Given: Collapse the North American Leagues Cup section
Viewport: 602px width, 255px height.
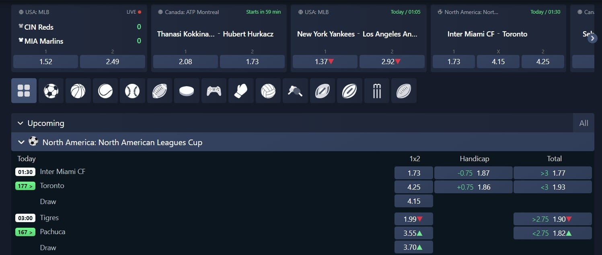Looking at the screenshot, I should tap(21, 142).
